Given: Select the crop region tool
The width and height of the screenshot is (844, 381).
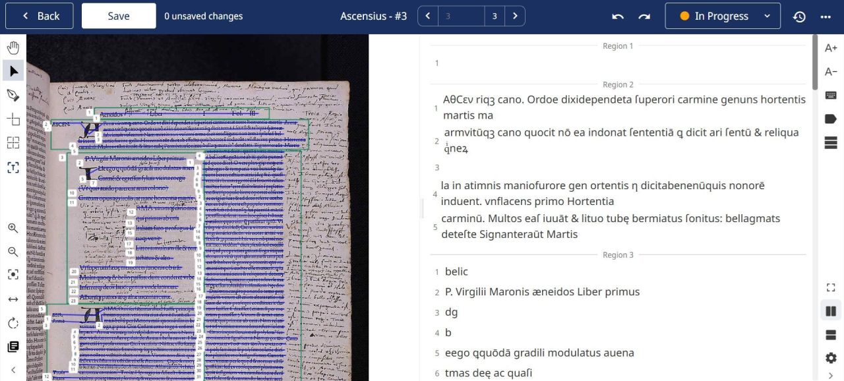Looking at the screenshot, I should click(x=13, y=119).
